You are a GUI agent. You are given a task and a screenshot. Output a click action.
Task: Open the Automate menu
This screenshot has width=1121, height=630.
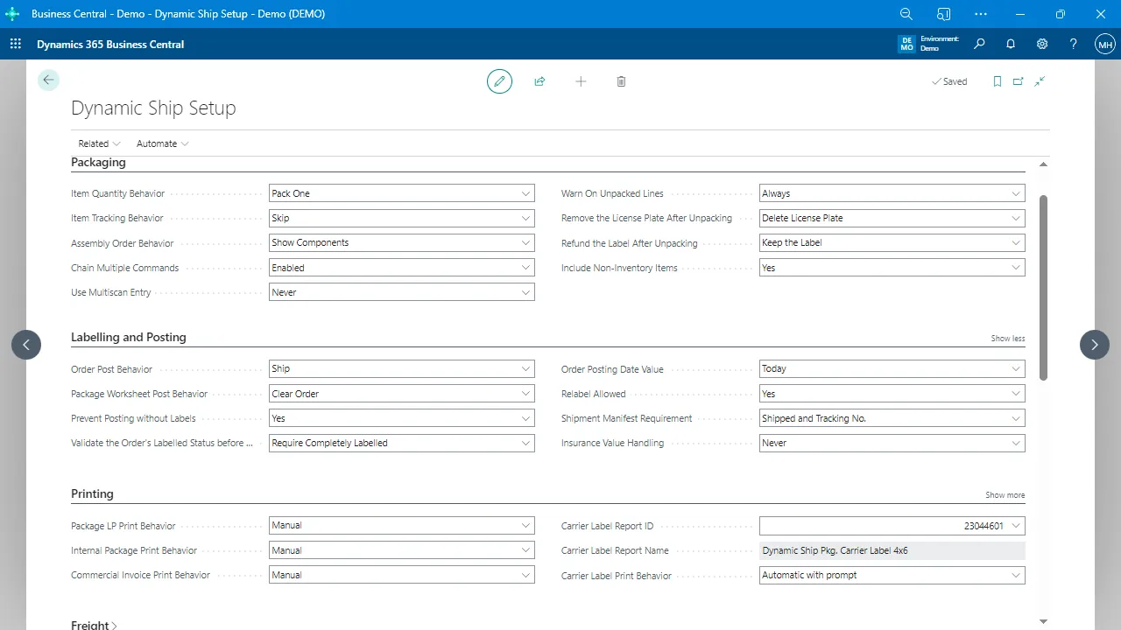pyautogui.click(x=162, y=143)
